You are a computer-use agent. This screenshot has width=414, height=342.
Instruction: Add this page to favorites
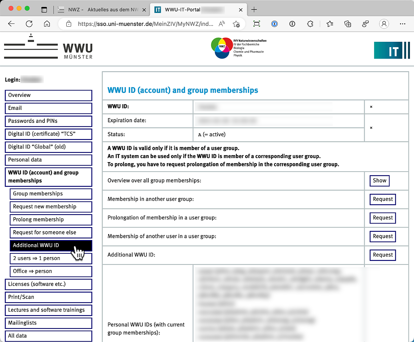tap(236, 24)
